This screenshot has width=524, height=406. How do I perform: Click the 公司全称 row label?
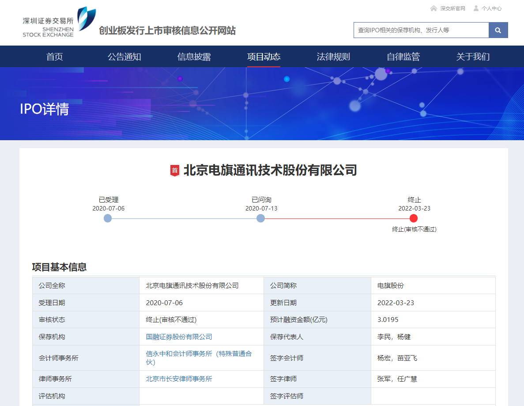coord(52,286)
